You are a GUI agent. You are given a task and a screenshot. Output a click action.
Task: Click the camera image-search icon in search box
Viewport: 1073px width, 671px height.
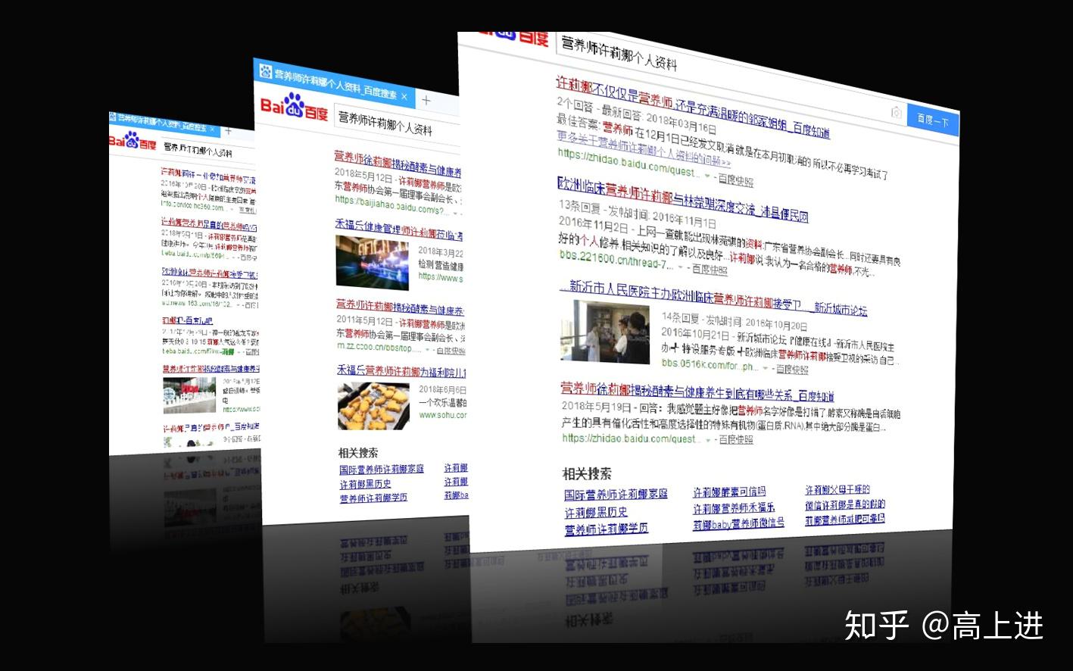tap(897, 112)
